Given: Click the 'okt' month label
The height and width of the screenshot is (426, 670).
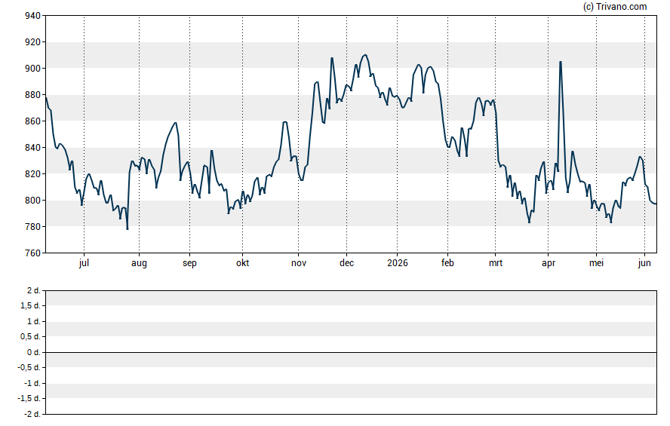Looking at the screenshot, I should [242, 263].
